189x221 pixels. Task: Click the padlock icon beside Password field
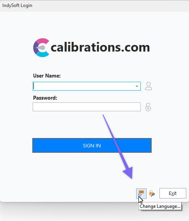(x=148, y=107)
